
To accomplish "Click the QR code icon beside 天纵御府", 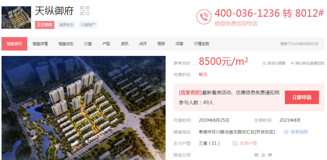I will tap(85, 11).
